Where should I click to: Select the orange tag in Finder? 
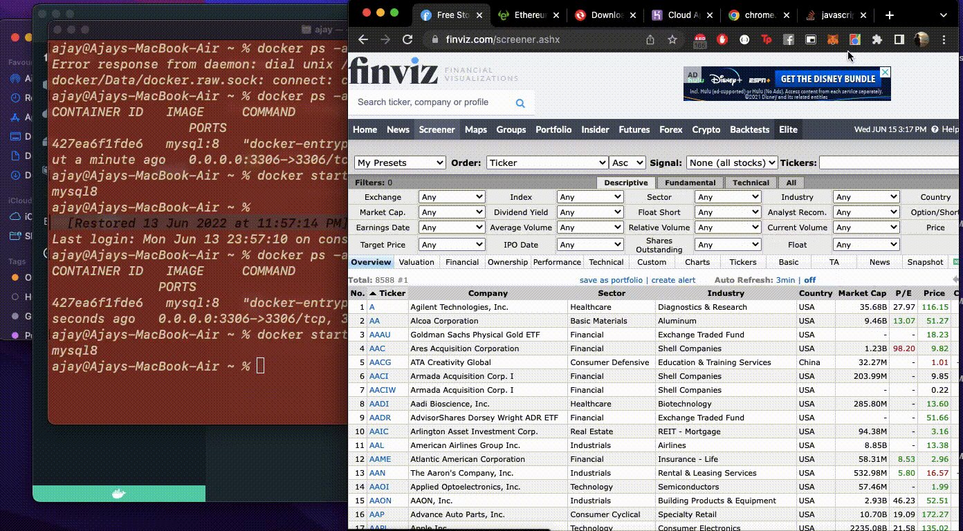(15, 277)
